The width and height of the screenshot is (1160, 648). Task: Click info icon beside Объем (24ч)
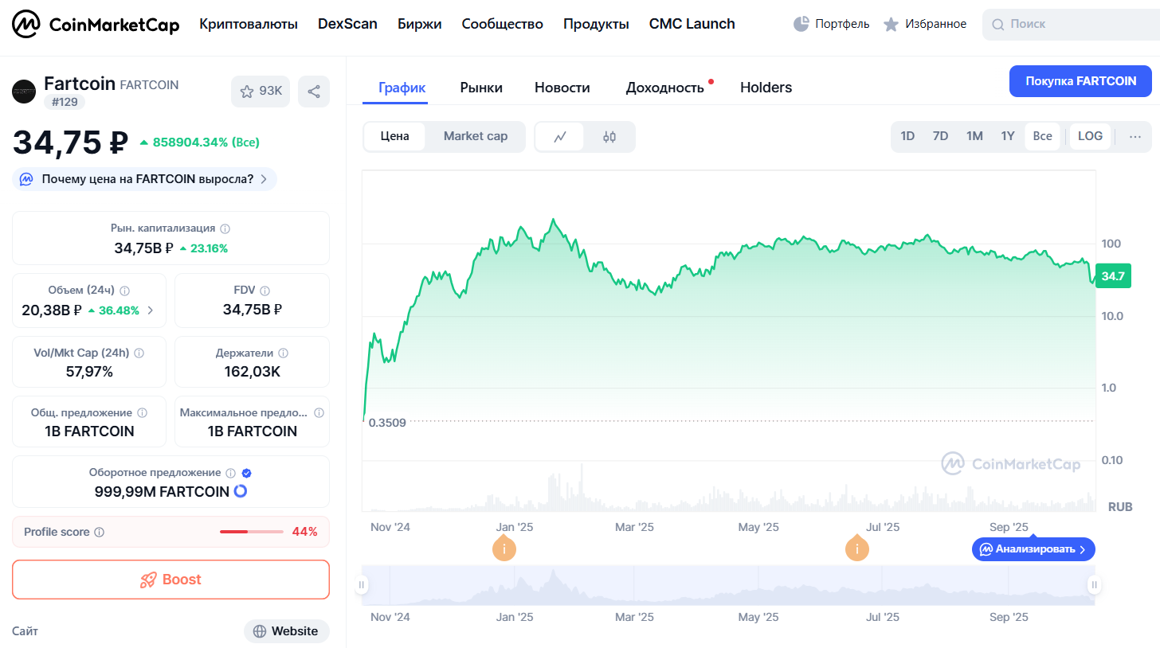pyautogui.click(x=124, y=291)
